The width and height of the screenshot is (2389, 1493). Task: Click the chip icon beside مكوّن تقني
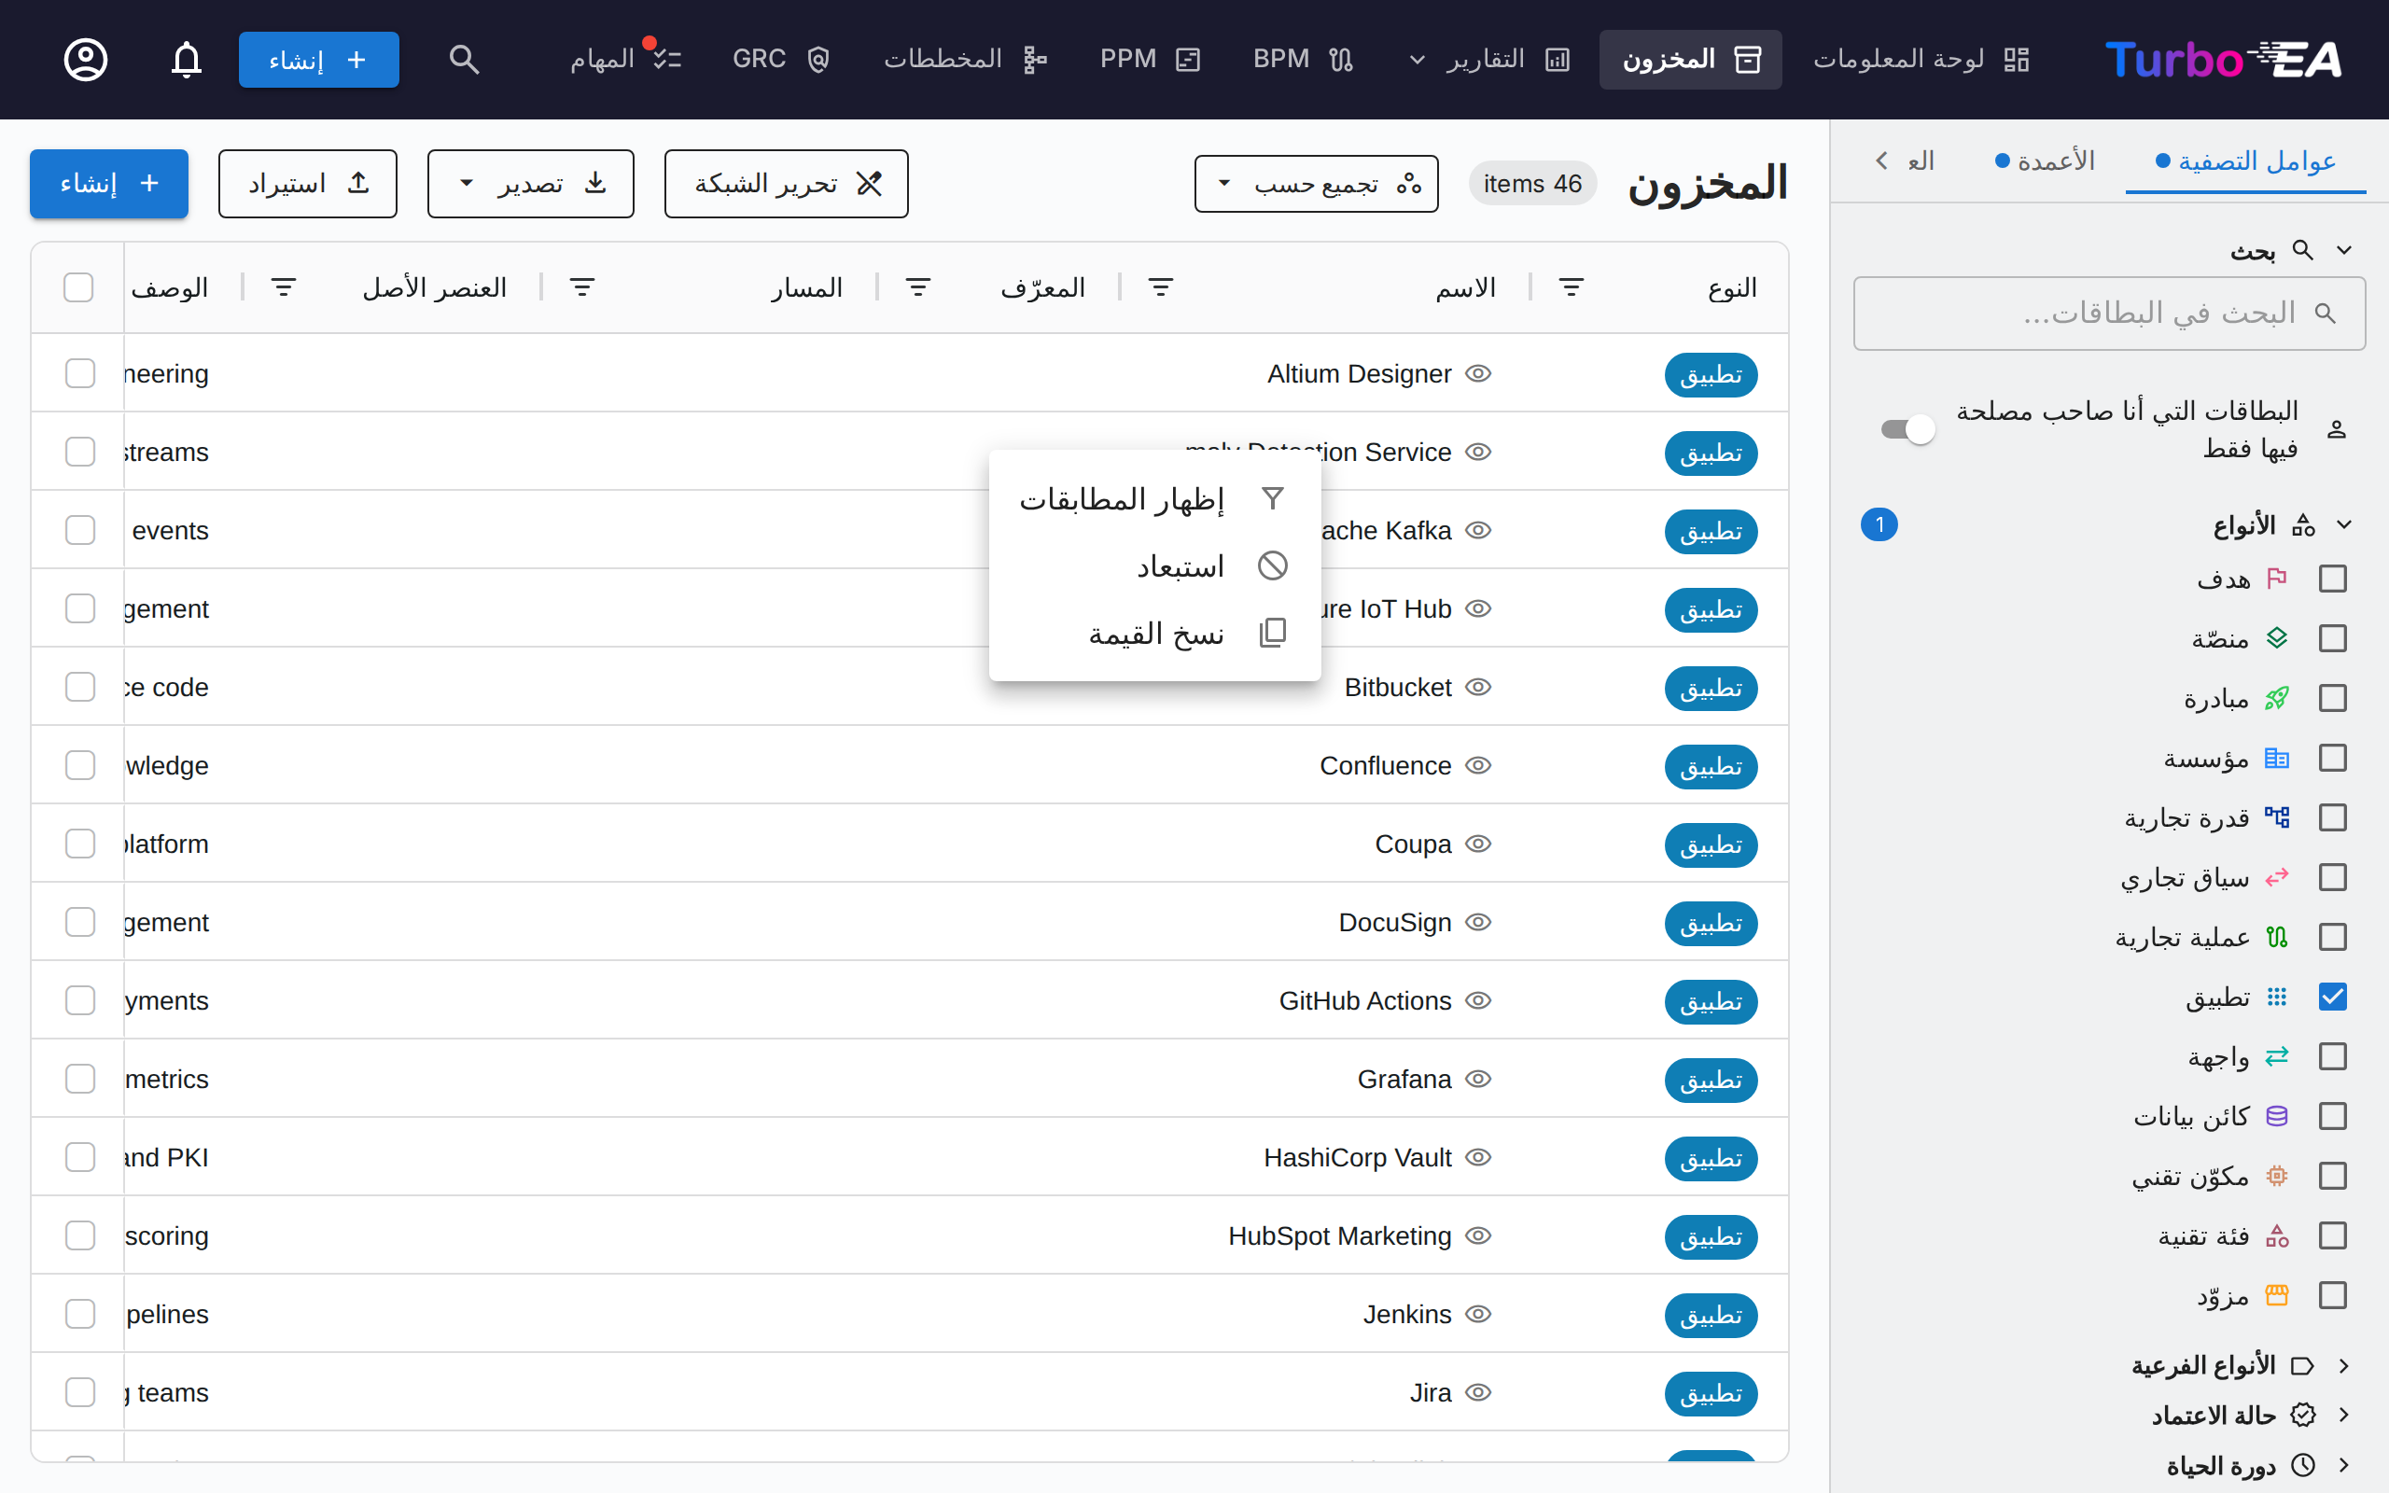[2276, 1176]
